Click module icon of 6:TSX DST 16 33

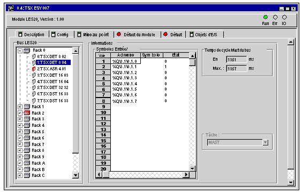pos(34,94)
